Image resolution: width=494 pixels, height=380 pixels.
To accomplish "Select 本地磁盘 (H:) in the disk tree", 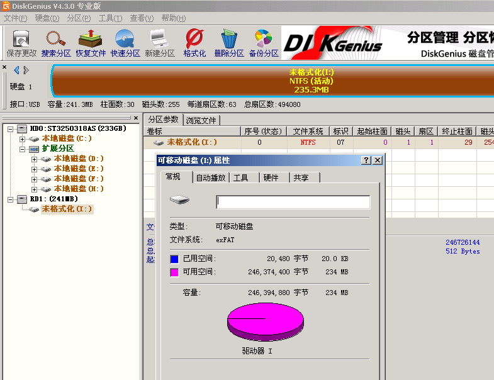I will [79, 189].
